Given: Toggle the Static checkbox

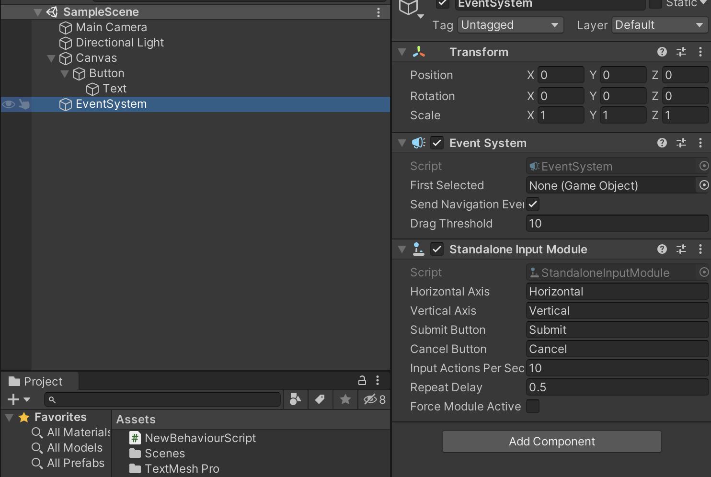Looking at the screenshot, I should click(655, 4).
